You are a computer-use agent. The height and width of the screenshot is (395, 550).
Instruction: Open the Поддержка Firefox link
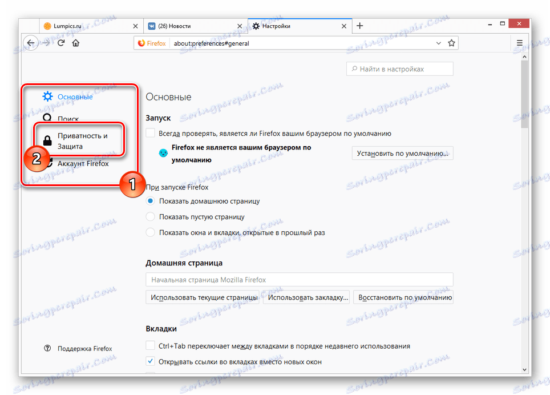[84, 348]
